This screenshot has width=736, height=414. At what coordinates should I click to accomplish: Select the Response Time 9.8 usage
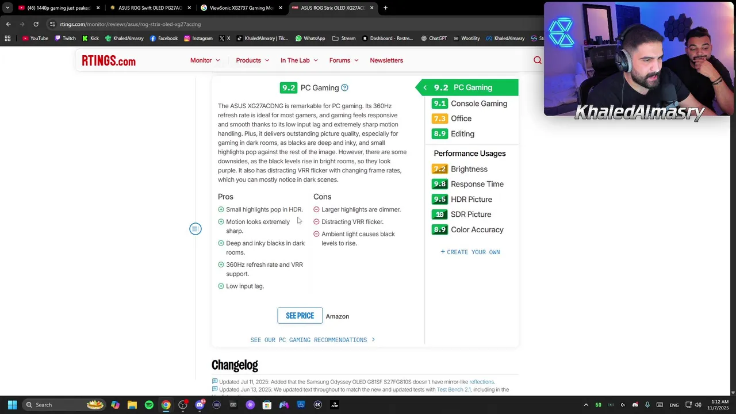click(x=468, y=184)
